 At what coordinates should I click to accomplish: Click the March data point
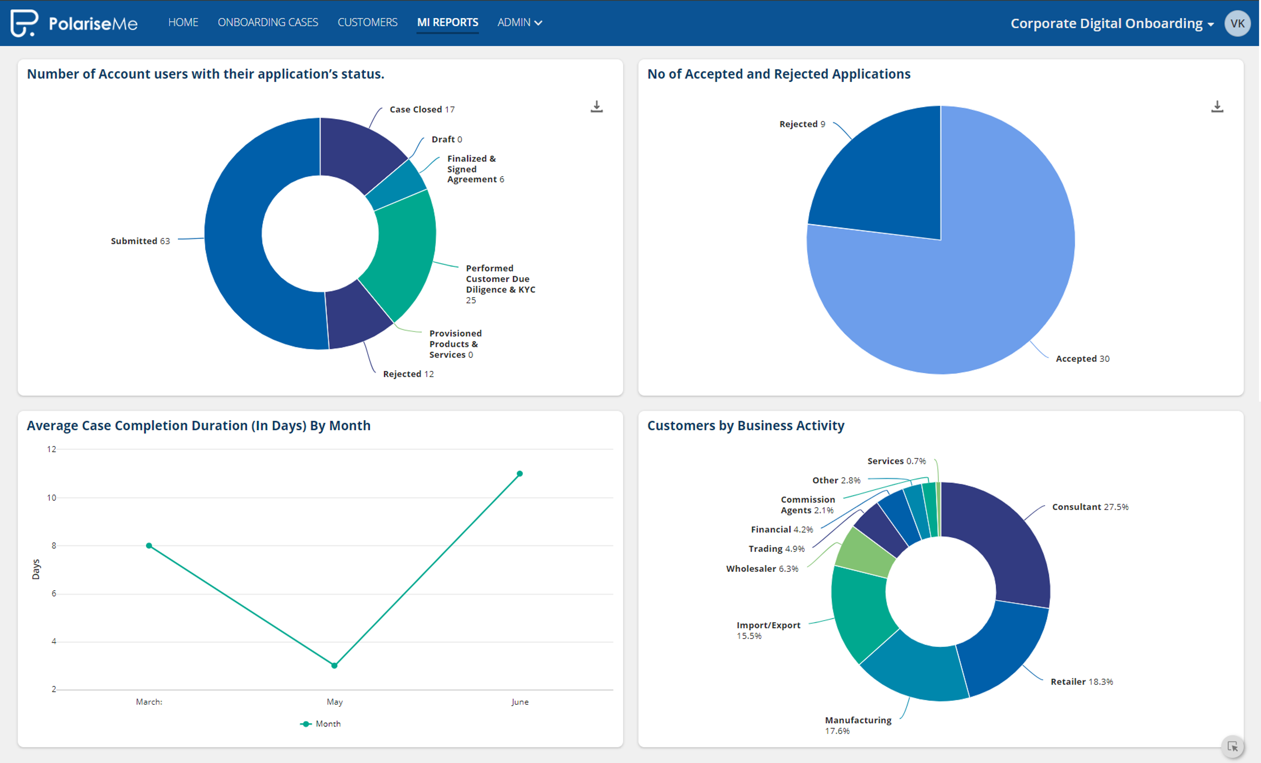click(x=149, y=546)
